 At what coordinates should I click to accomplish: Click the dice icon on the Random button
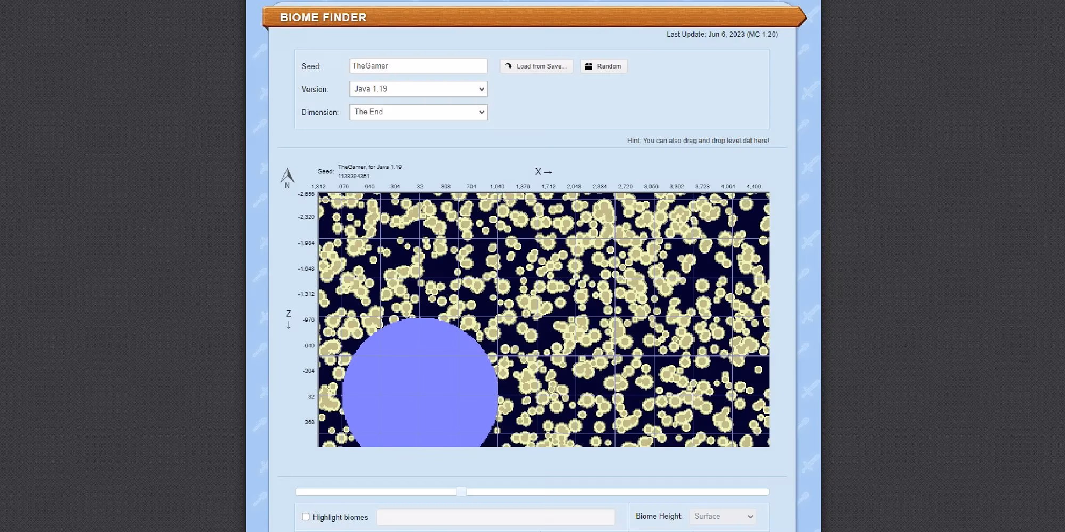click(588, 66)
